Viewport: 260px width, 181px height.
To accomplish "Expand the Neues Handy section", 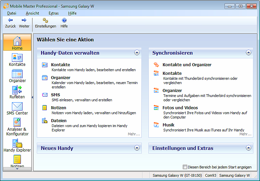I will point(137,148).
